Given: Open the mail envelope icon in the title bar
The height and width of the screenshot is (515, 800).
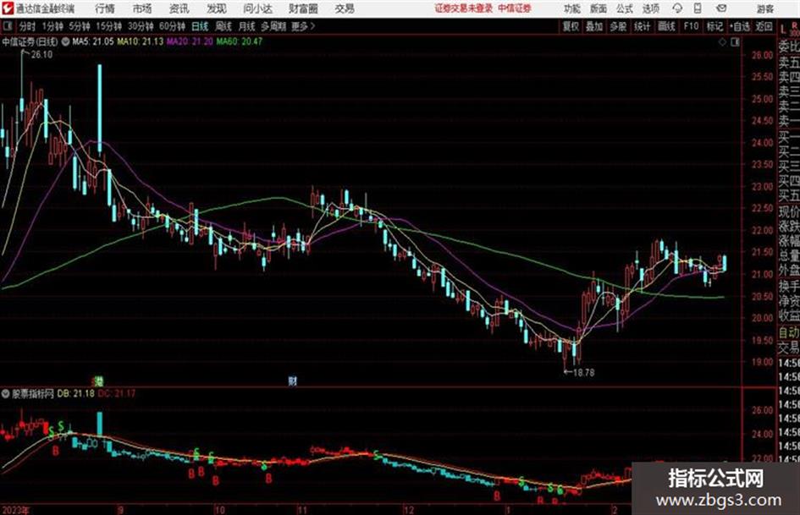Looking at the screenshot, I should pos(721,8).
